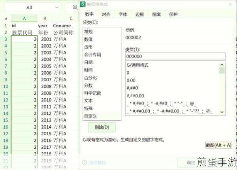Open the 操作技巧 tips link
Image resolution: width=237 pixels, height=170 pixels.
coord(98,163)
